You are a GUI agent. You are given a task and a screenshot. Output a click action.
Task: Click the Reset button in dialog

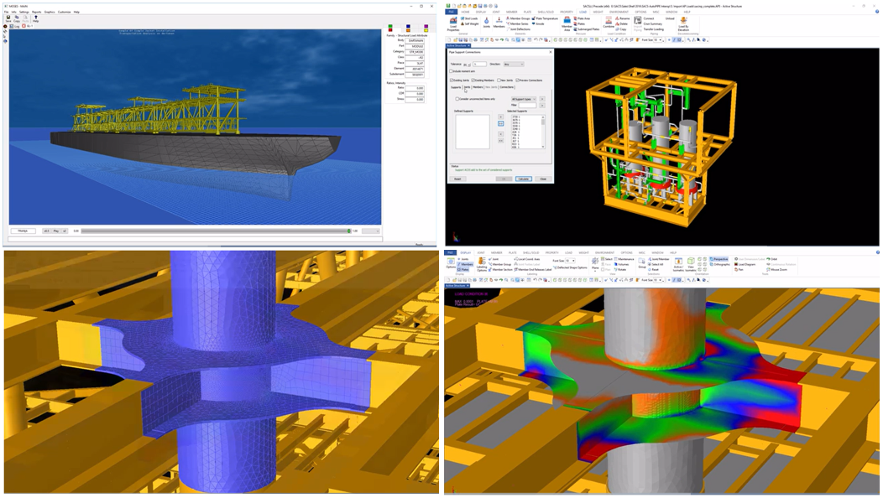pyautogui.click(x=457, y=179)
